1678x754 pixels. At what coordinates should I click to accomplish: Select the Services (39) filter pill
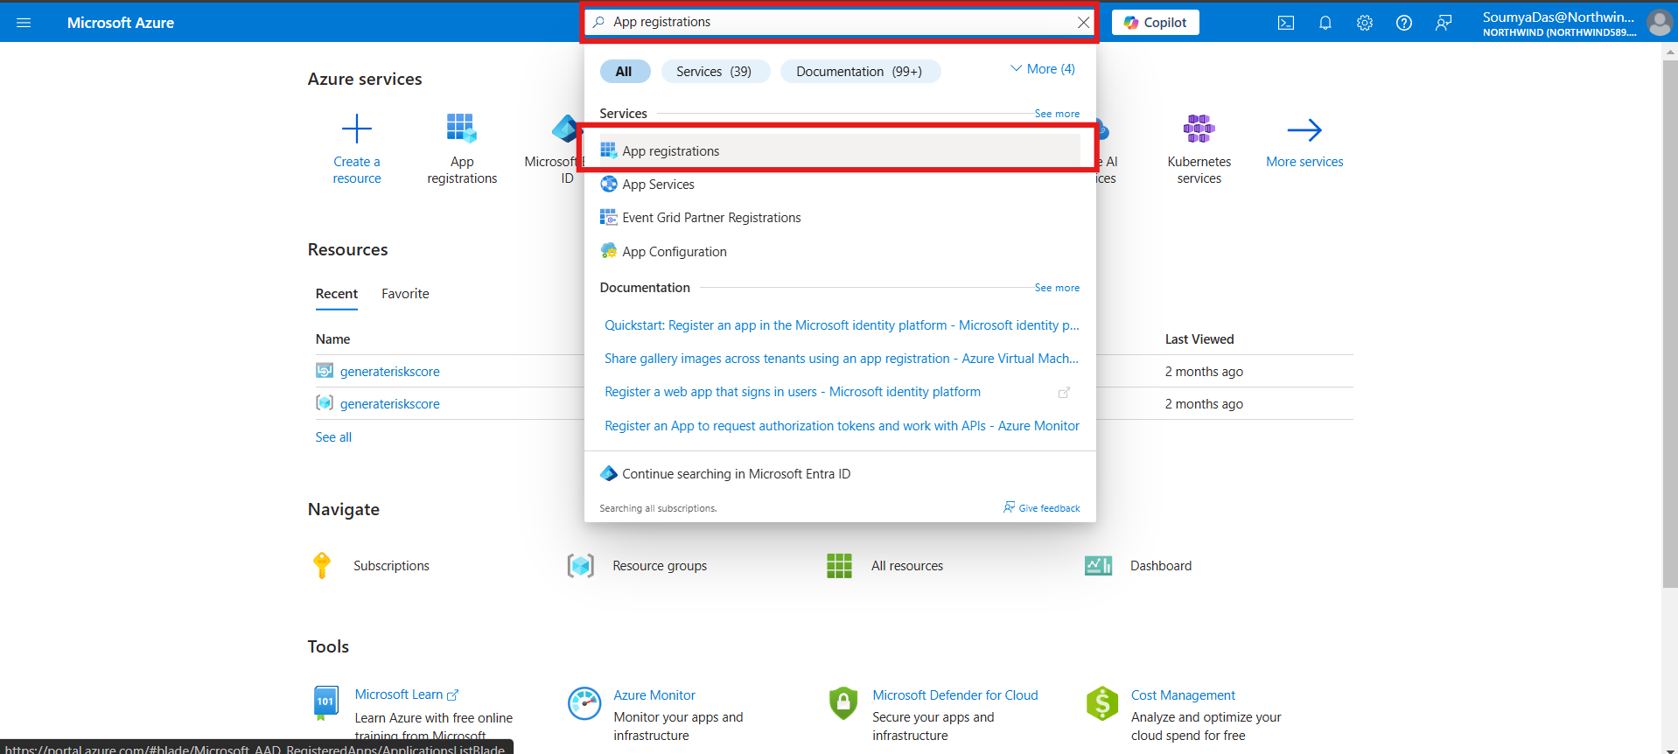714,72
